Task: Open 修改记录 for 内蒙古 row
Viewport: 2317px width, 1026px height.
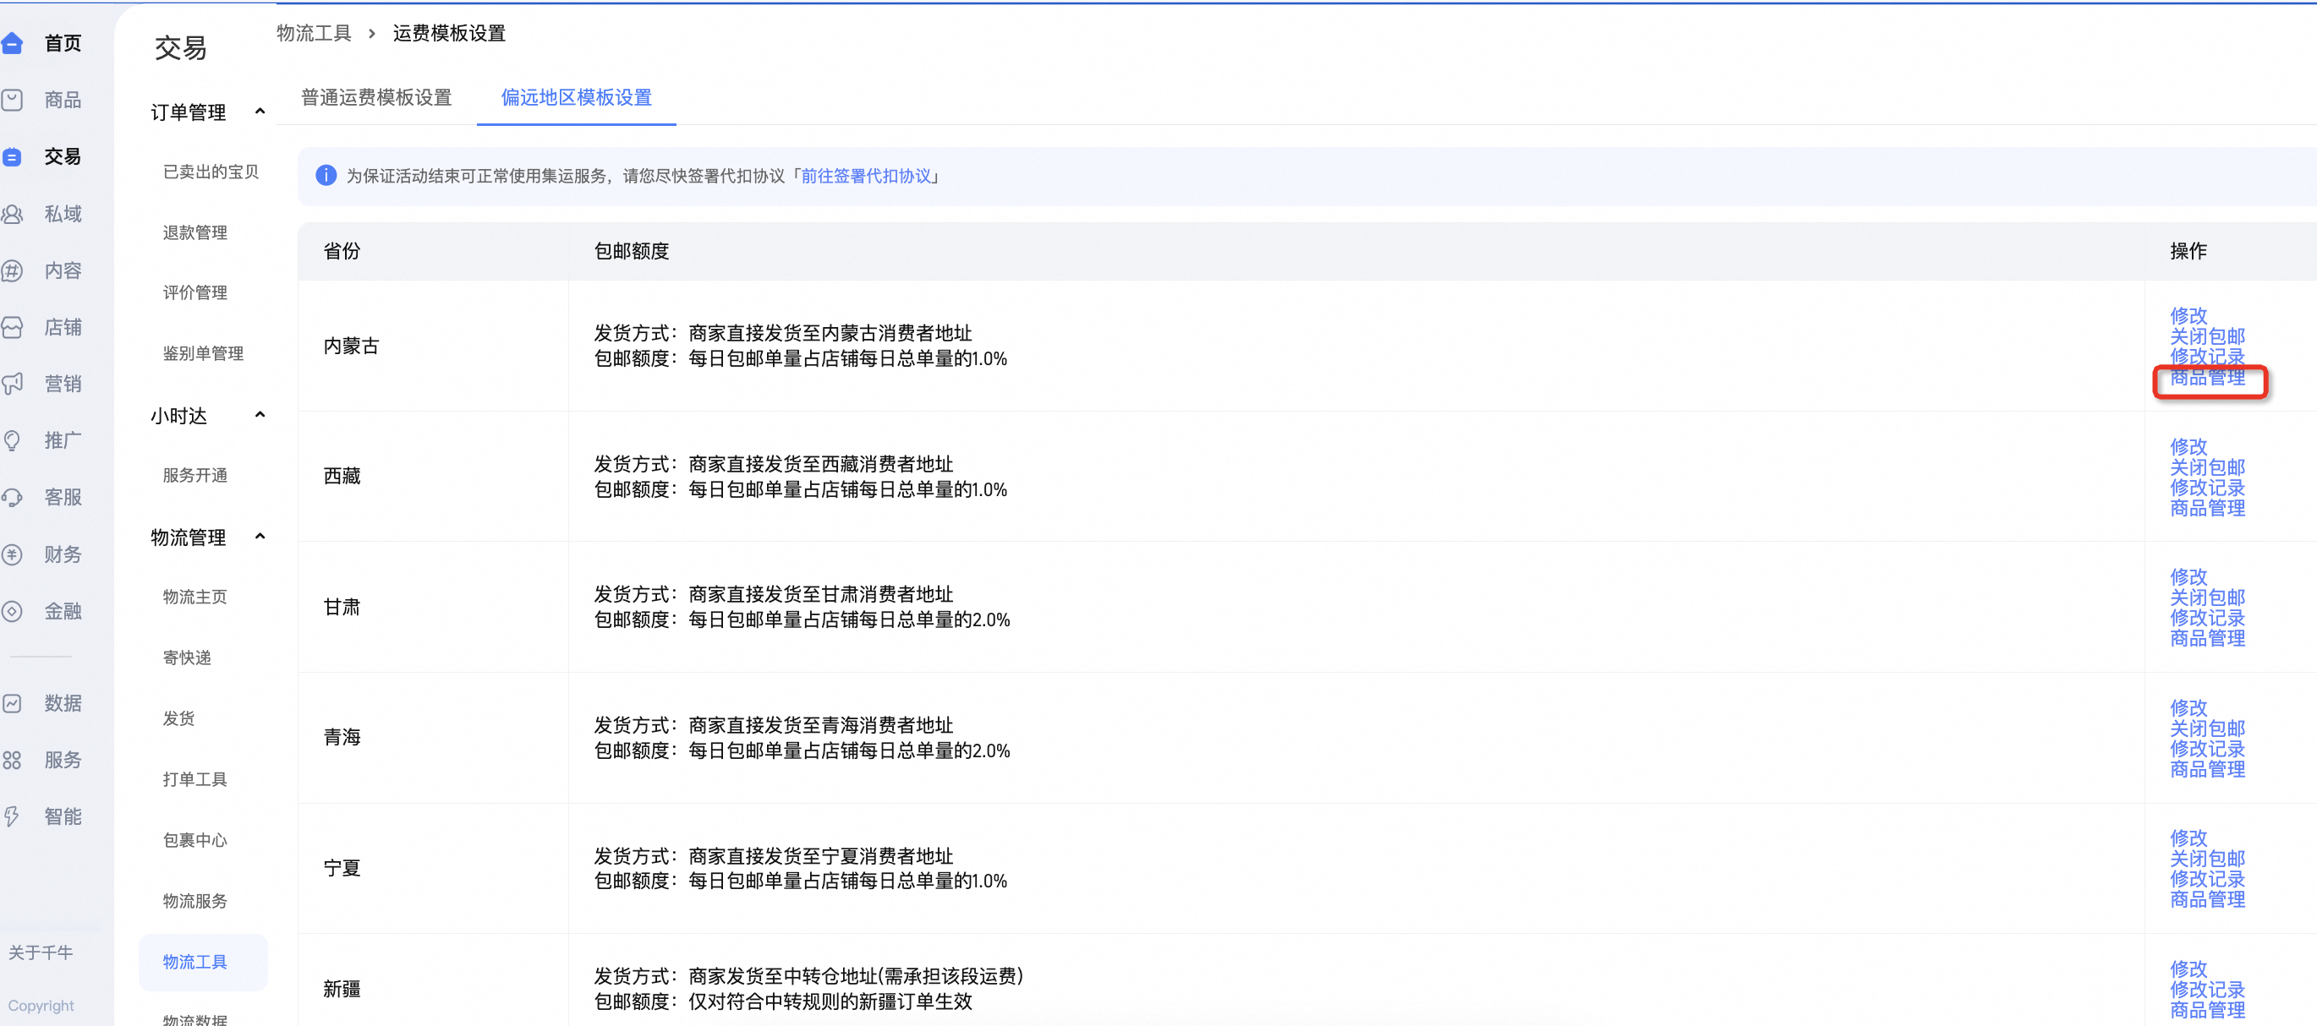Action: pos(2206,356)
